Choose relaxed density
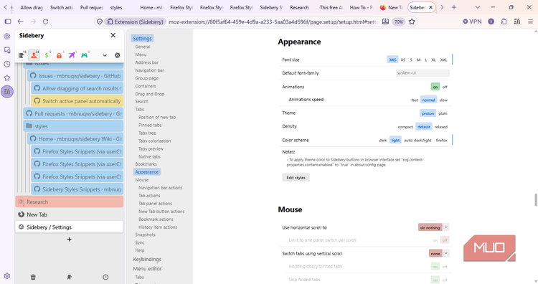Image resolution: width=538 pixels, height=284 pixels. click(441, 127)
